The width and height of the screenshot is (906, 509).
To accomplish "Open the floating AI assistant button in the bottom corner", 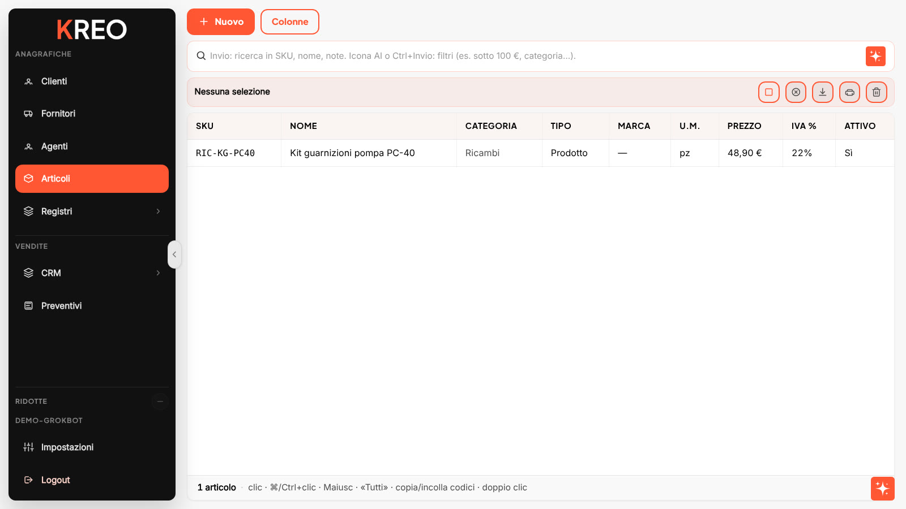I will click(882, 489).
